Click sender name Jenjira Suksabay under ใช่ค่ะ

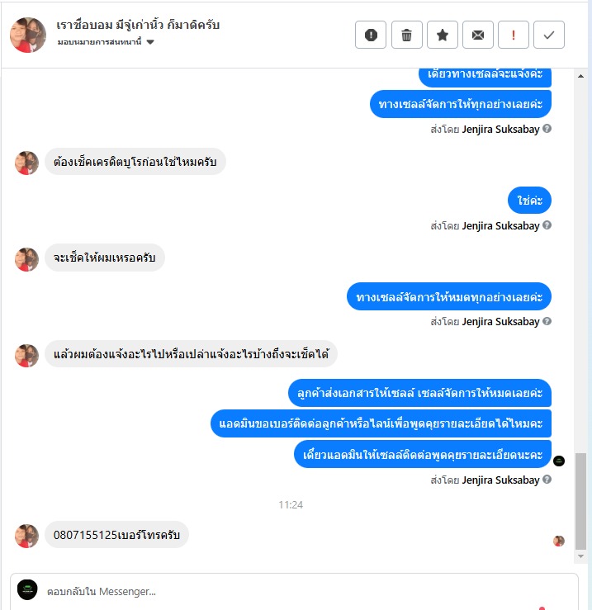point(500,225)
